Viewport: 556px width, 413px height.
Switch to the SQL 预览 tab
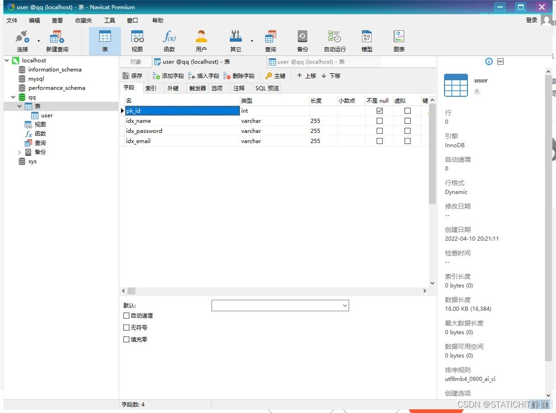point(267,88)
